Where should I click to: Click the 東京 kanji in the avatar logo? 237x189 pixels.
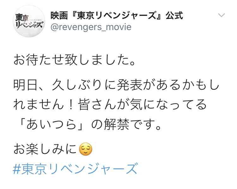(x=22, y=18)
